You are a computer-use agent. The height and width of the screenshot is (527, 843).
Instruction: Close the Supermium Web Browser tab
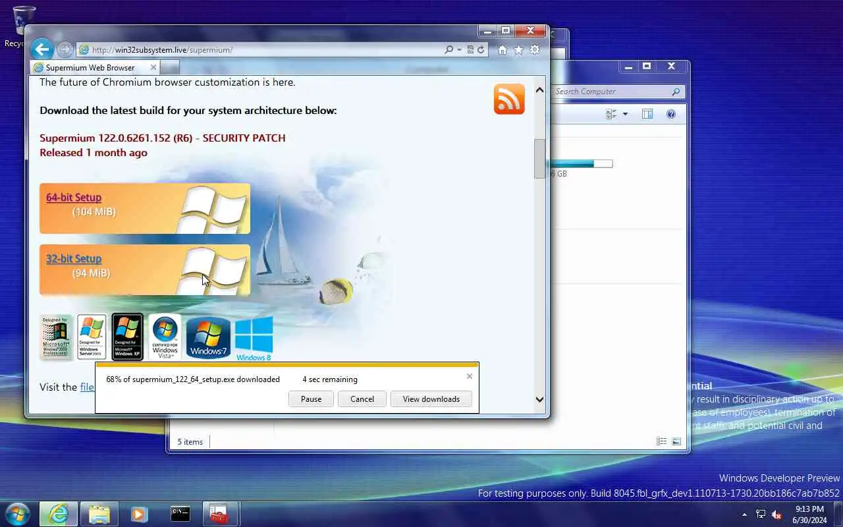tap(153, 67)
